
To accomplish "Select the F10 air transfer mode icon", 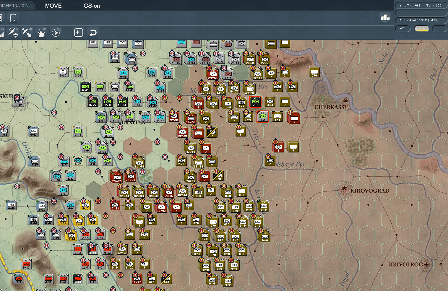I will [x=27, y=32].
